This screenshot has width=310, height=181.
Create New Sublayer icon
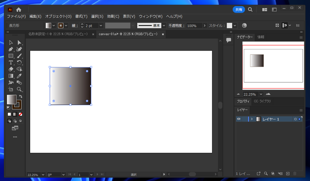point(280,174)
